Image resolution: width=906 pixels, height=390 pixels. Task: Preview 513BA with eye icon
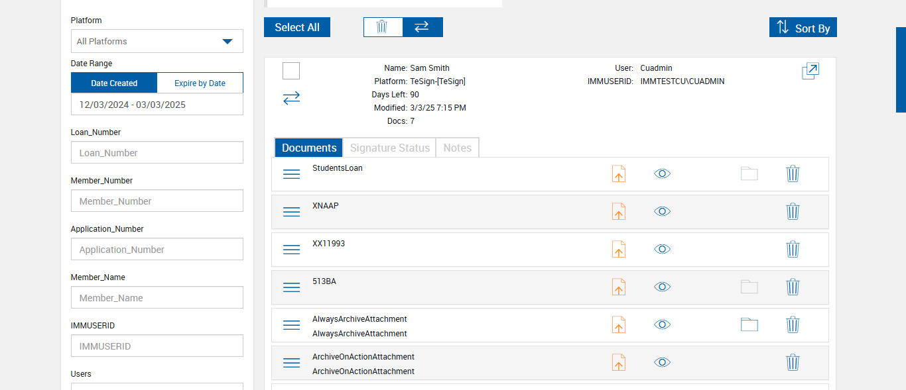coord(662,287)
